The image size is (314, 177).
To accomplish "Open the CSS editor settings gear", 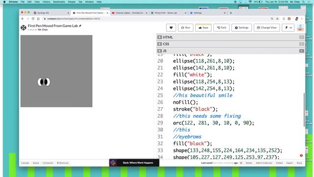I will pyautogui.click(x=159, y=44).
